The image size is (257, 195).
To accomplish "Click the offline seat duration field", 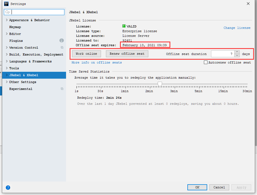I will [223, 54].
